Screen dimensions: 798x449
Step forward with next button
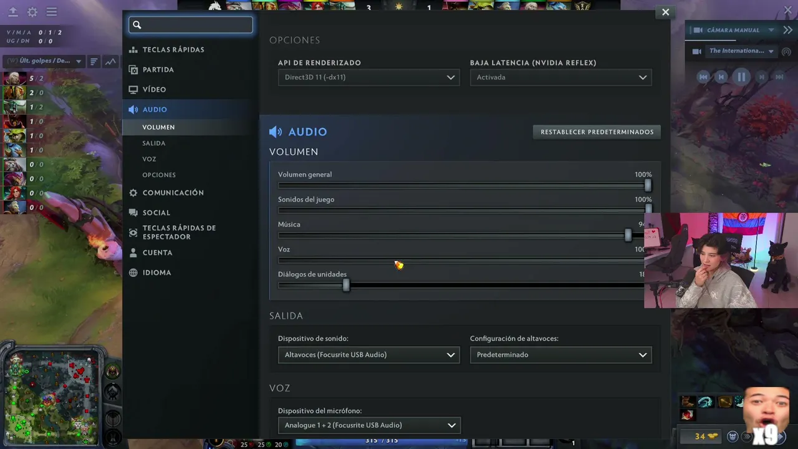[761, 77]
